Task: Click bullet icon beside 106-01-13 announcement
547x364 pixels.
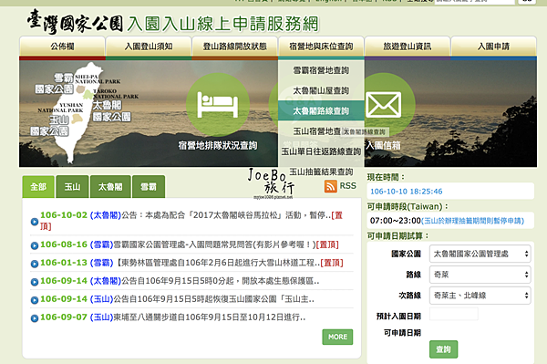Action: tap(35, 264)
